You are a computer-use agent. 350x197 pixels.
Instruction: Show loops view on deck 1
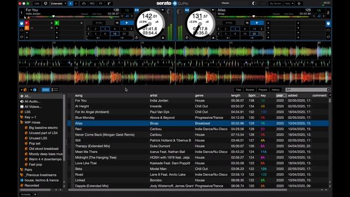click(x=21, y=30)
